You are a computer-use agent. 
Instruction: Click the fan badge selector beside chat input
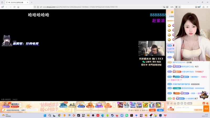click(x=171, y=109)
